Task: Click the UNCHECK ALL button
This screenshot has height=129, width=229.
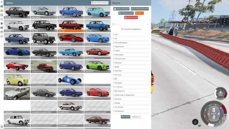Action: click(x=136, y=117)
